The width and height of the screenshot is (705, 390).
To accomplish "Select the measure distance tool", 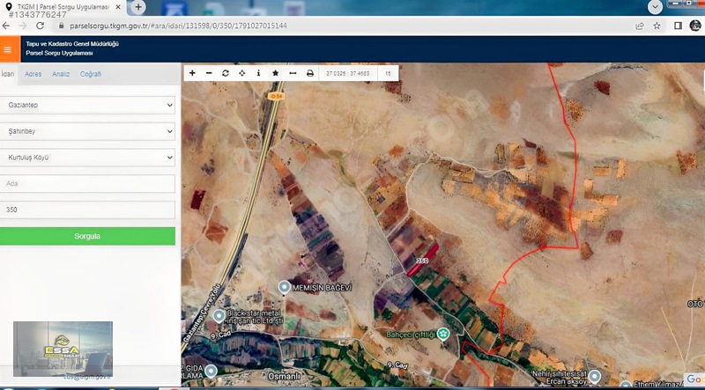I will coord(293,73).
